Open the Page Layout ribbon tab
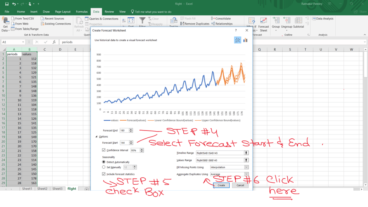 coord(63,12)
